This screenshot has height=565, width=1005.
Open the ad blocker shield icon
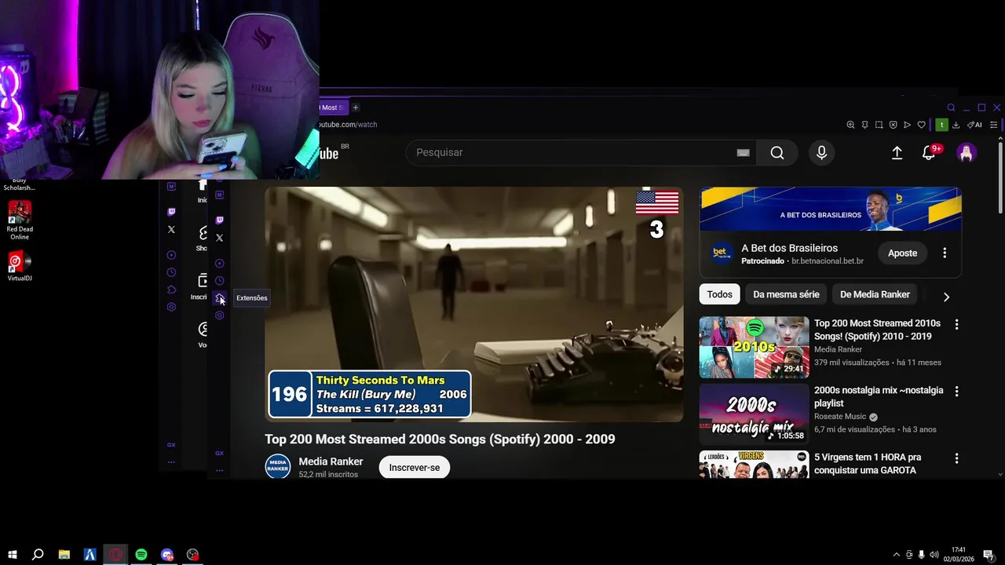pos(893,125)
